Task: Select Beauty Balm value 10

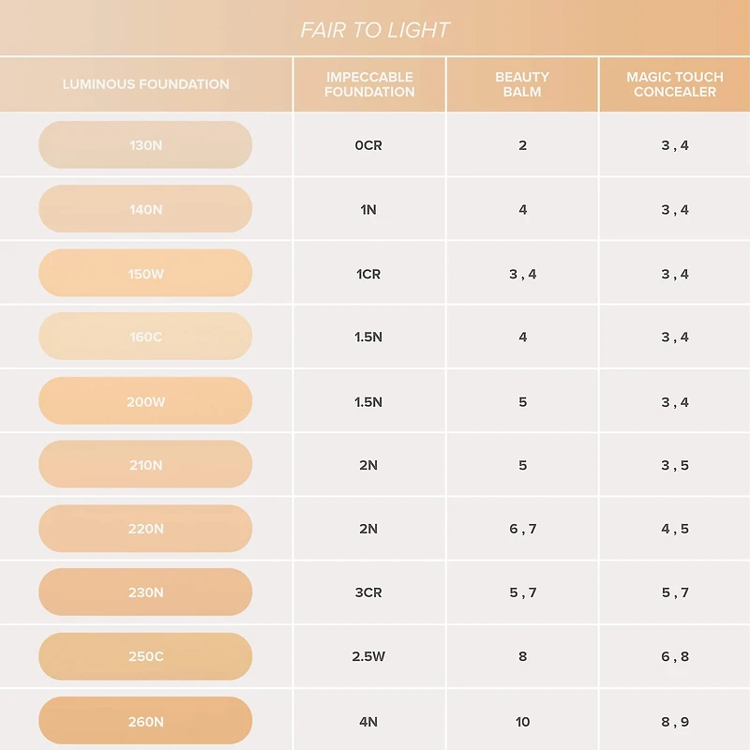Action: click(x=522, y=721)
